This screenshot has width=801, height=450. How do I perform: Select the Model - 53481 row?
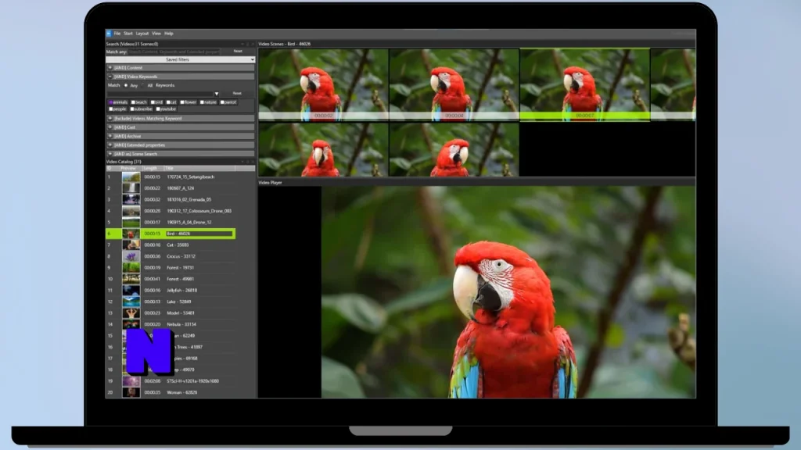click(x=171, y=312)
